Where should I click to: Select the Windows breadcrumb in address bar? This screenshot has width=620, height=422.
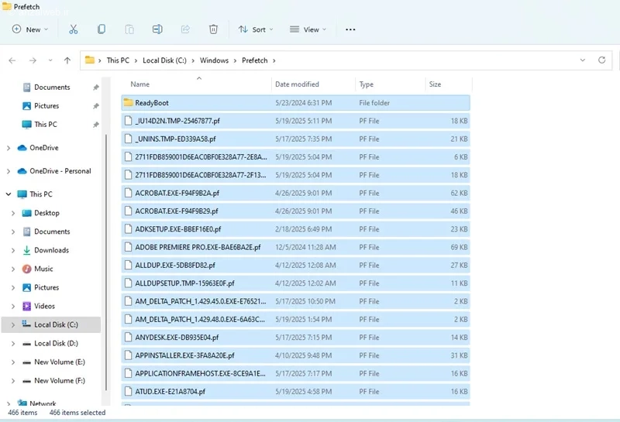pos(214,60)
